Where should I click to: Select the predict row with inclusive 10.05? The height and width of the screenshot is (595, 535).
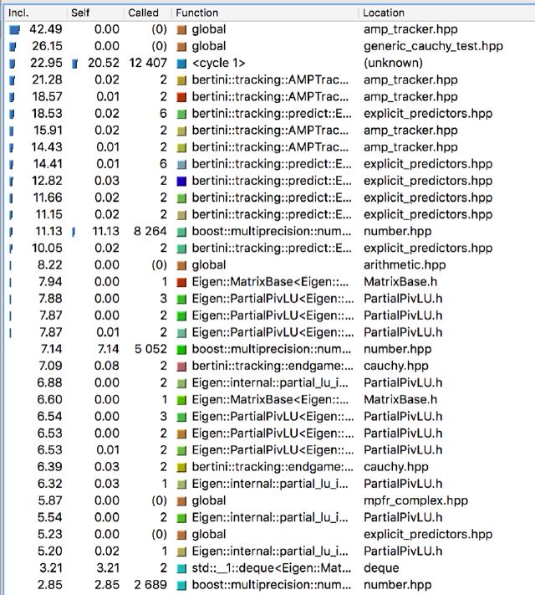pyautogui.click(x=269, y=249)
